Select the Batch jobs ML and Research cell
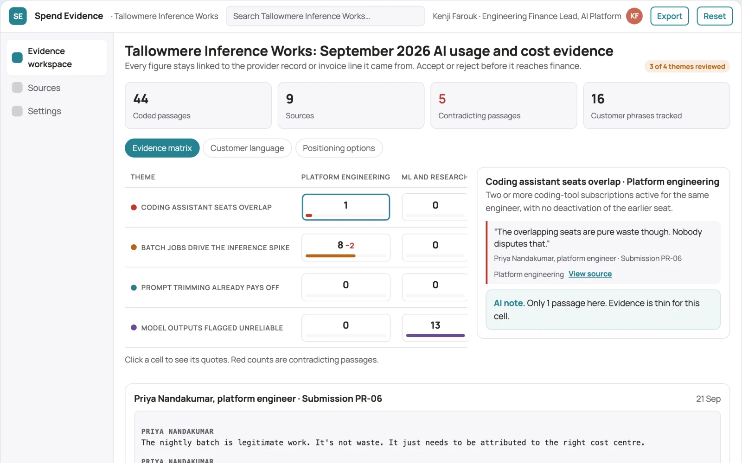Viewport: 742px width, 463px height. coord(435,247)
